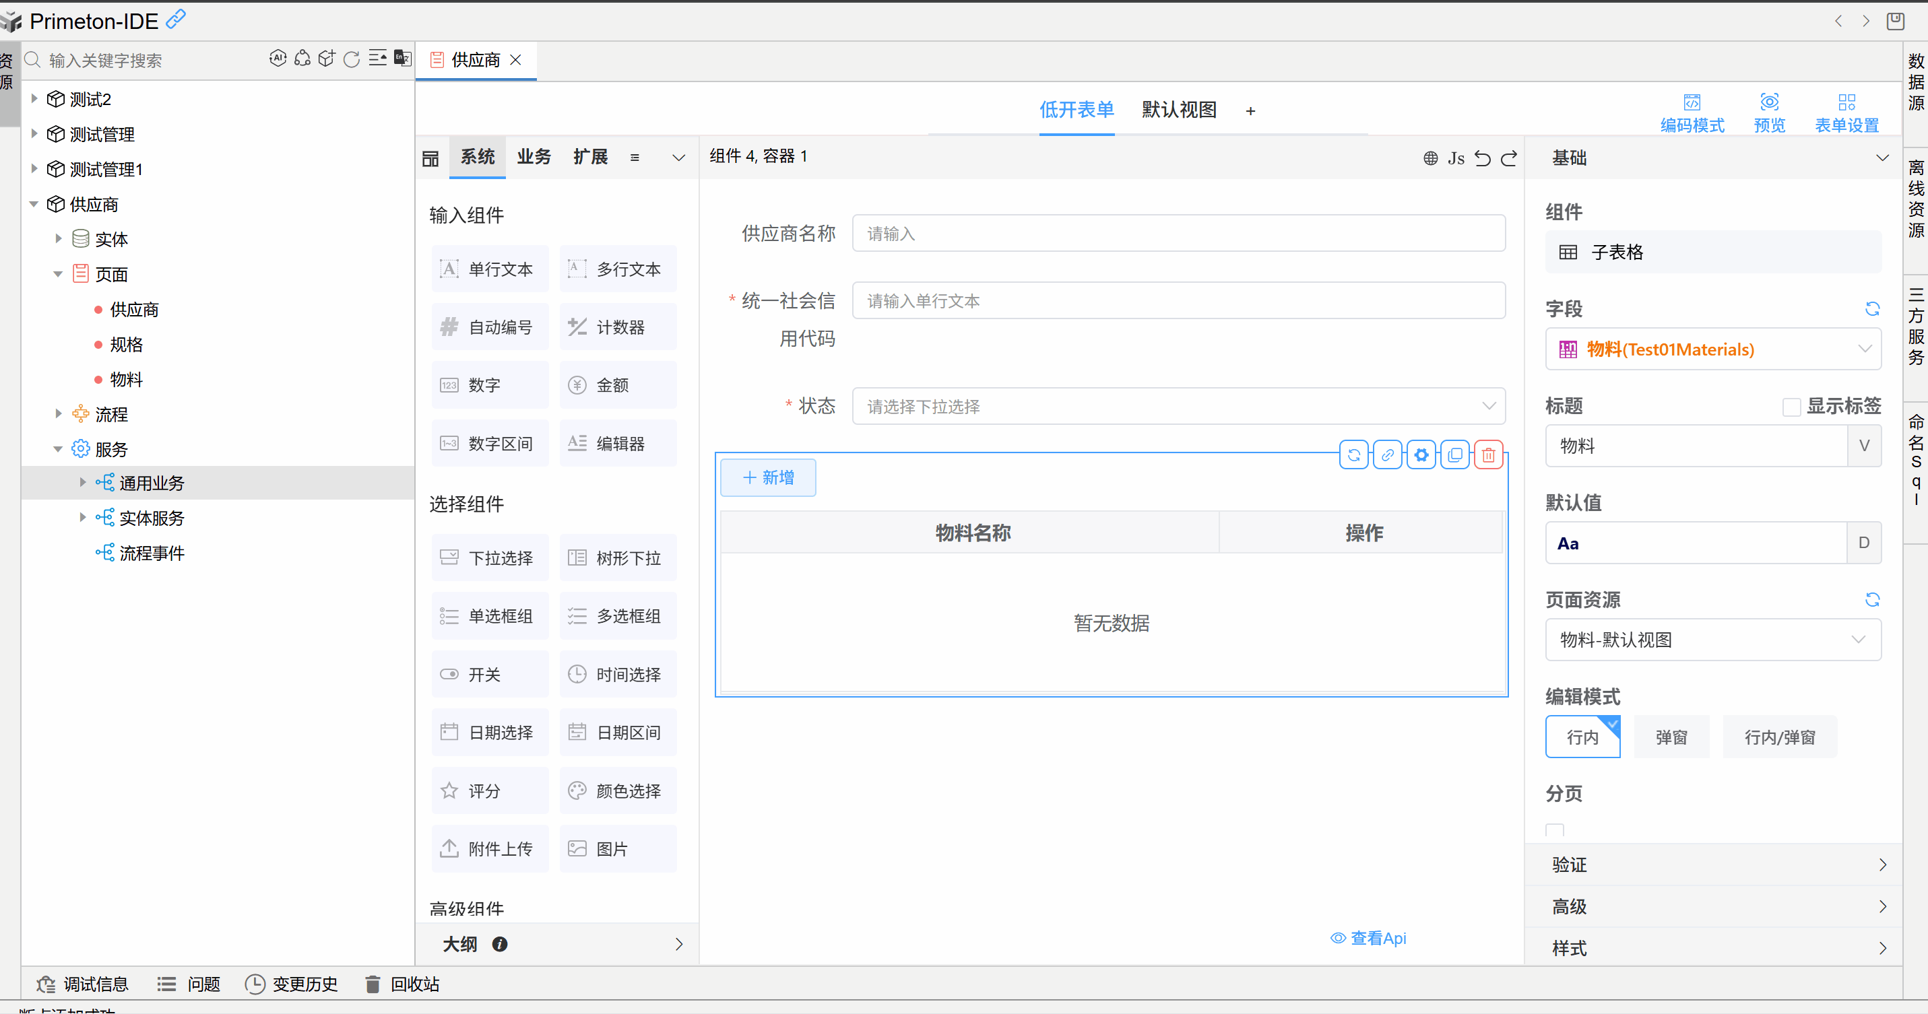This screenshot has width=1928, height=1014.
Task: Collapse the 服务 tree node
Action: pyautogui.click(x=58, y=448)
